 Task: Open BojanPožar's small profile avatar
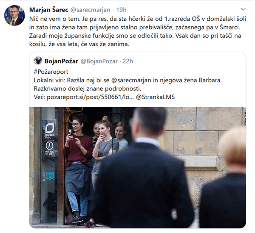click(x=38, y=61)
